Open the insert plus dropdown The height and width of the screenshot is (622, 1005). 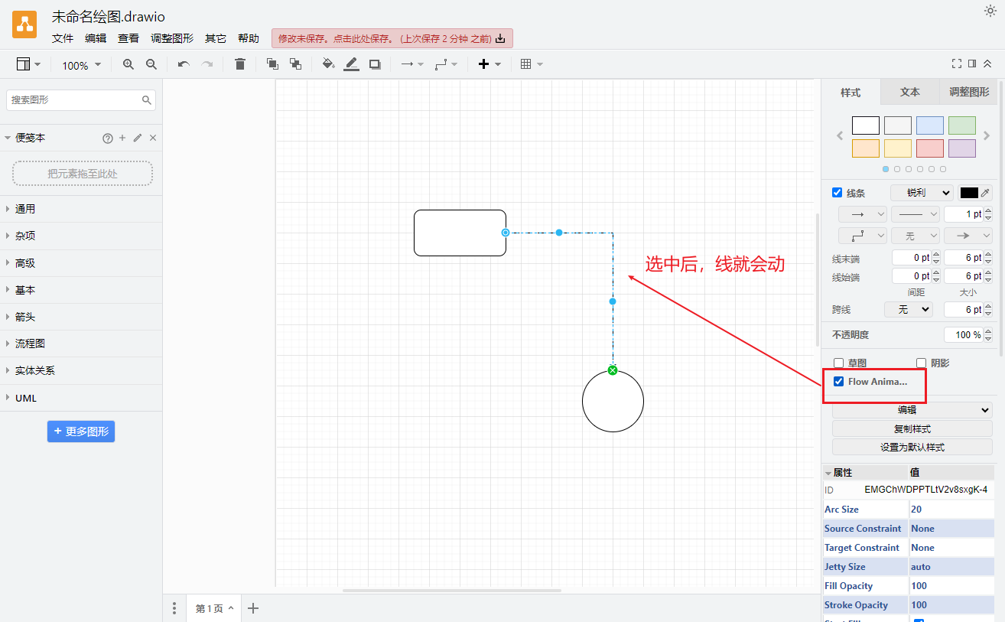click(x=489, y=64)
